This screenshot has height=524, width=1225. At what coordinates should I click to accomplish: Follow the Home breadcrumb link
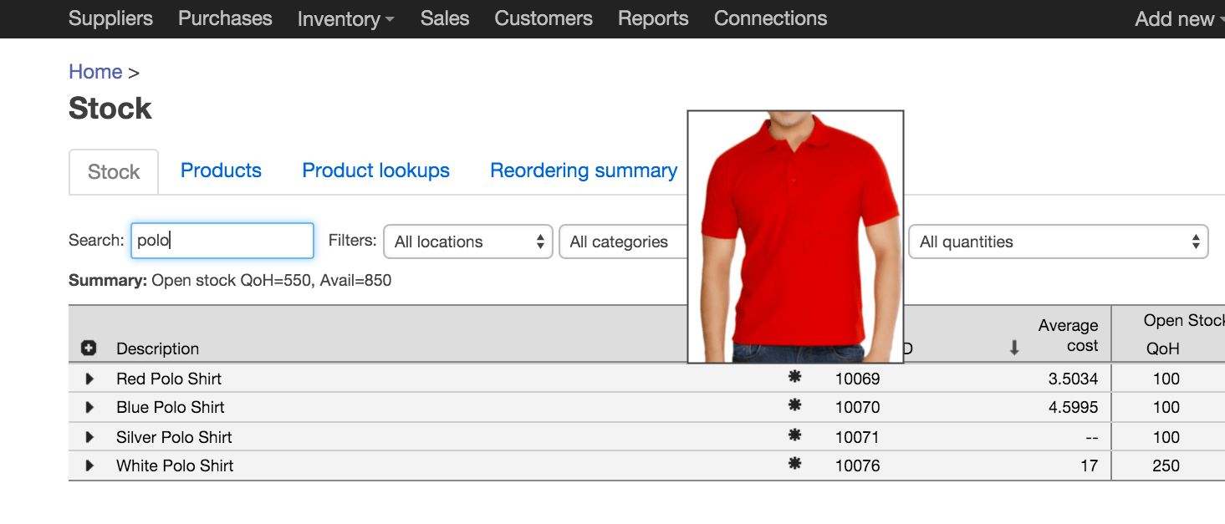(x=95, y=72)
